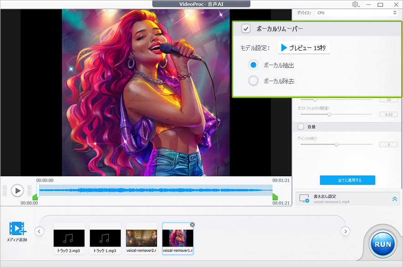Click the value field showing 20
403x268 pixels.
(x=388, y=100)
